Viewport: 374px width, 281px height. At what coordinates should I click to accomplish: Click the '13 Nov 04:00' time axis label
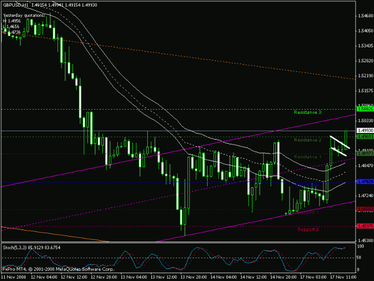133,277
